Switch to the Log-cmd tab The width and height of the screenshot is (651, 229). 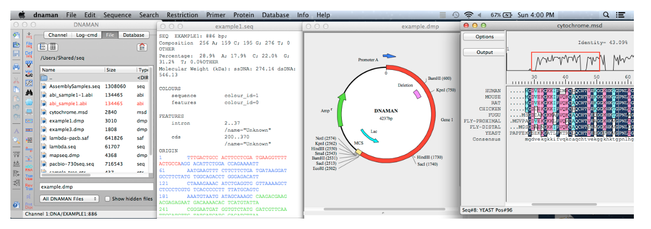[x=86, y=35]
